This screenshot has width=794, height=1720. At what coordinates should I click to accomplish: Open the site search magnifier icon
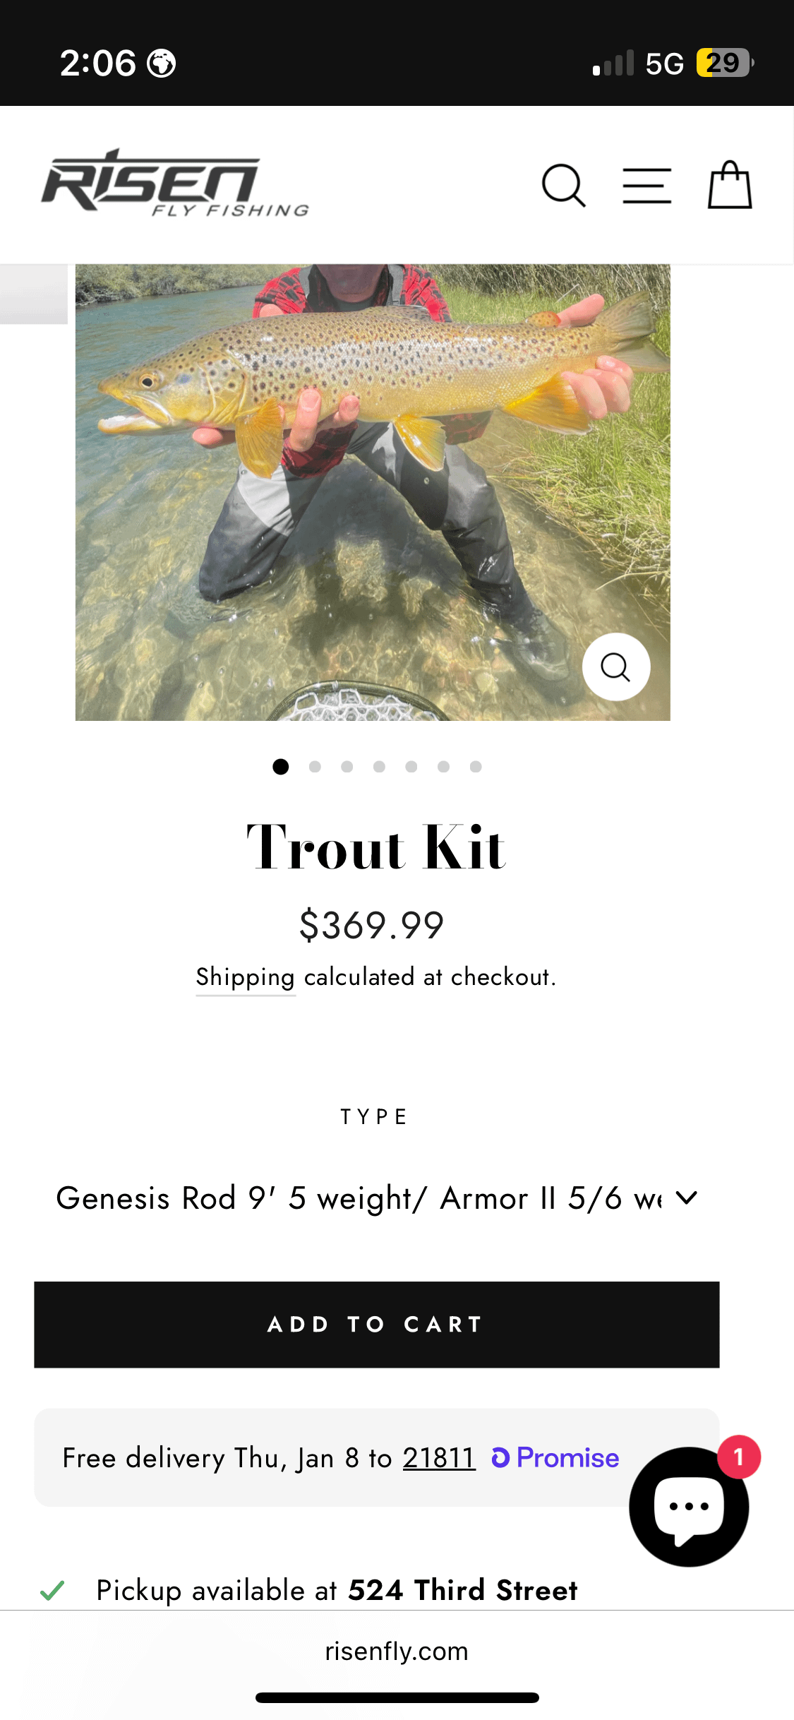(563, 186)
